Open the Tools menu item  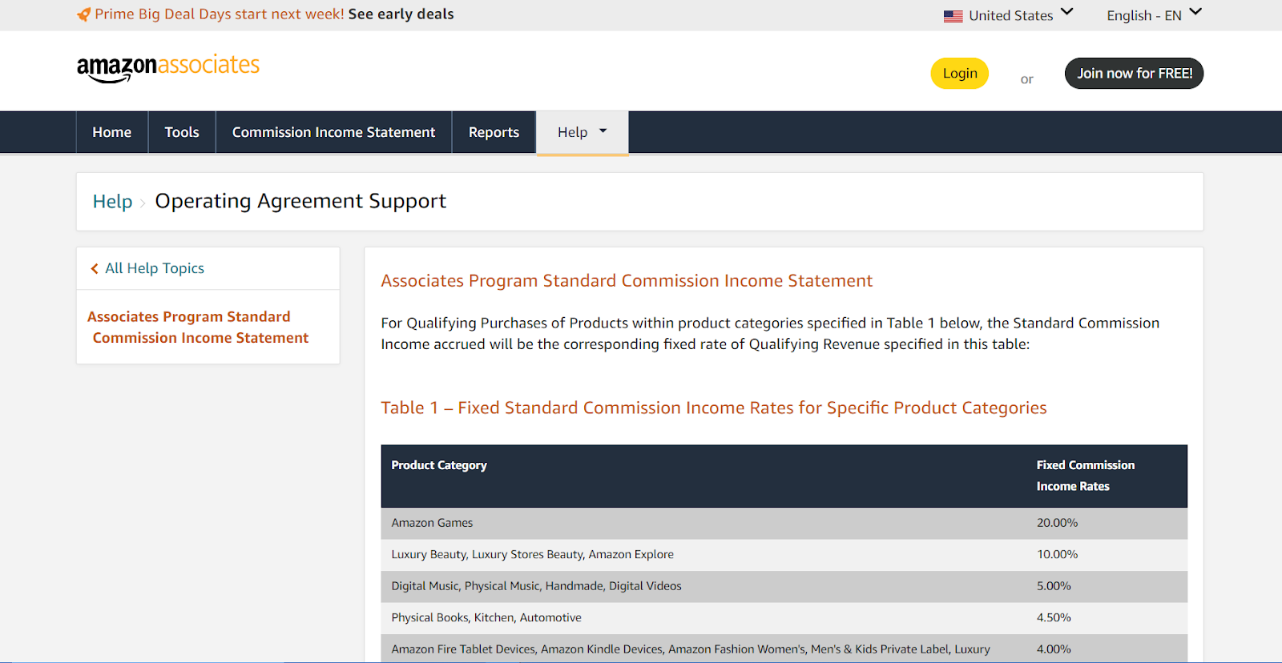pyautogui.click(x=182, y=132)
